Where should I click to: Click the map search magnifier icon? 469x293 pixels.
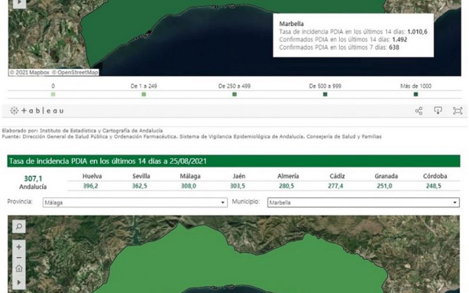tap(19, 226)
